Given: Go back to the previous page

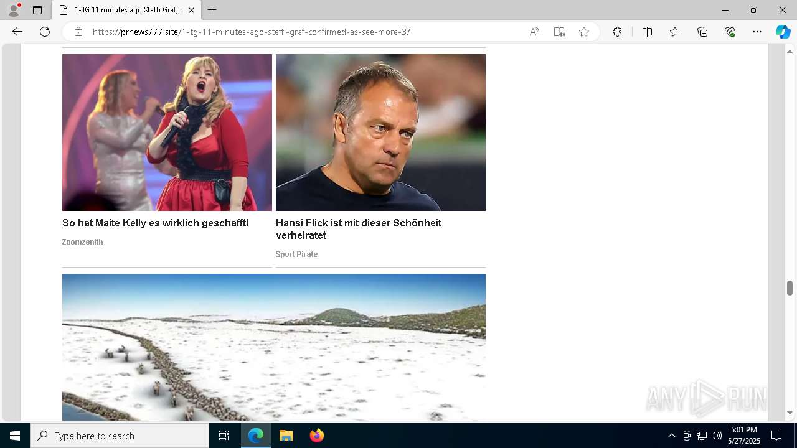Looking at the screenshot, I should 17,32.
